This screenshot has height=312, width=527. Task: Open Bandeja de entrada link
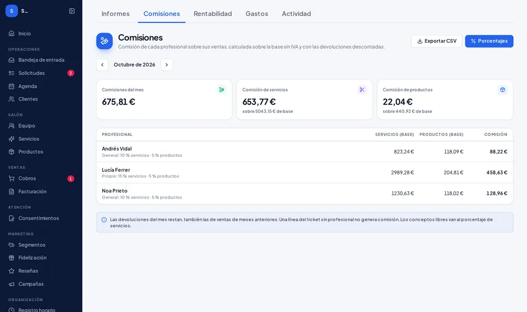click(41, 60)
